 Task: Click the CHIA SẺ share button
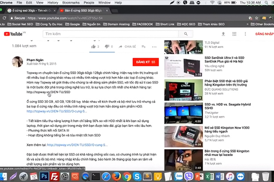click(127, 47)
